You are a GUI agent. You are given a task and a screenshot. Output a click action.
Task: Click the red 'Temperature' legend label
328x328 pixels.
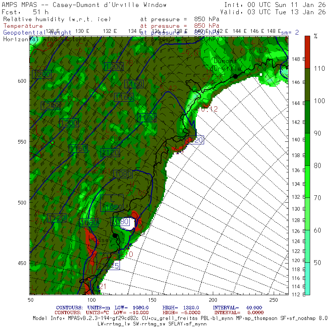pos(23,26)
